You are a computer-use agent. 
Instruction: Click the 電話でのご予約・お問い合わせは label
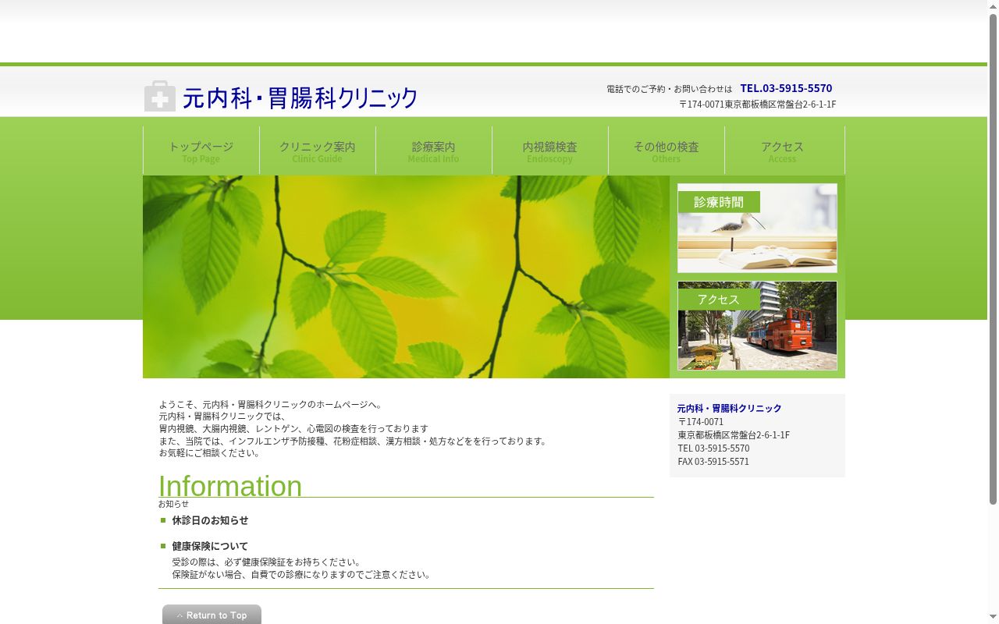click(670, 89)
